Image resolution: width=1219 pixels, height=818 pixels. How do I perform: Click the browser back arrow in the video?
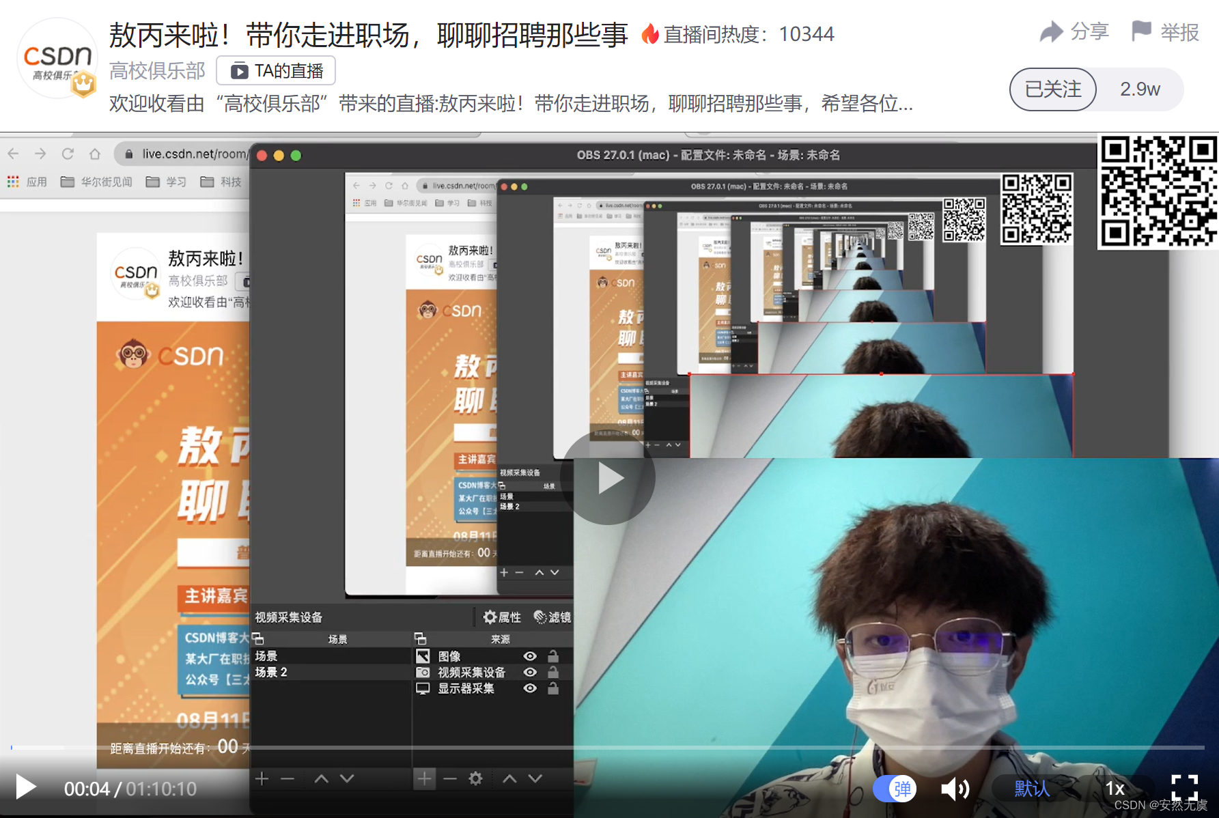click(14, 154)
